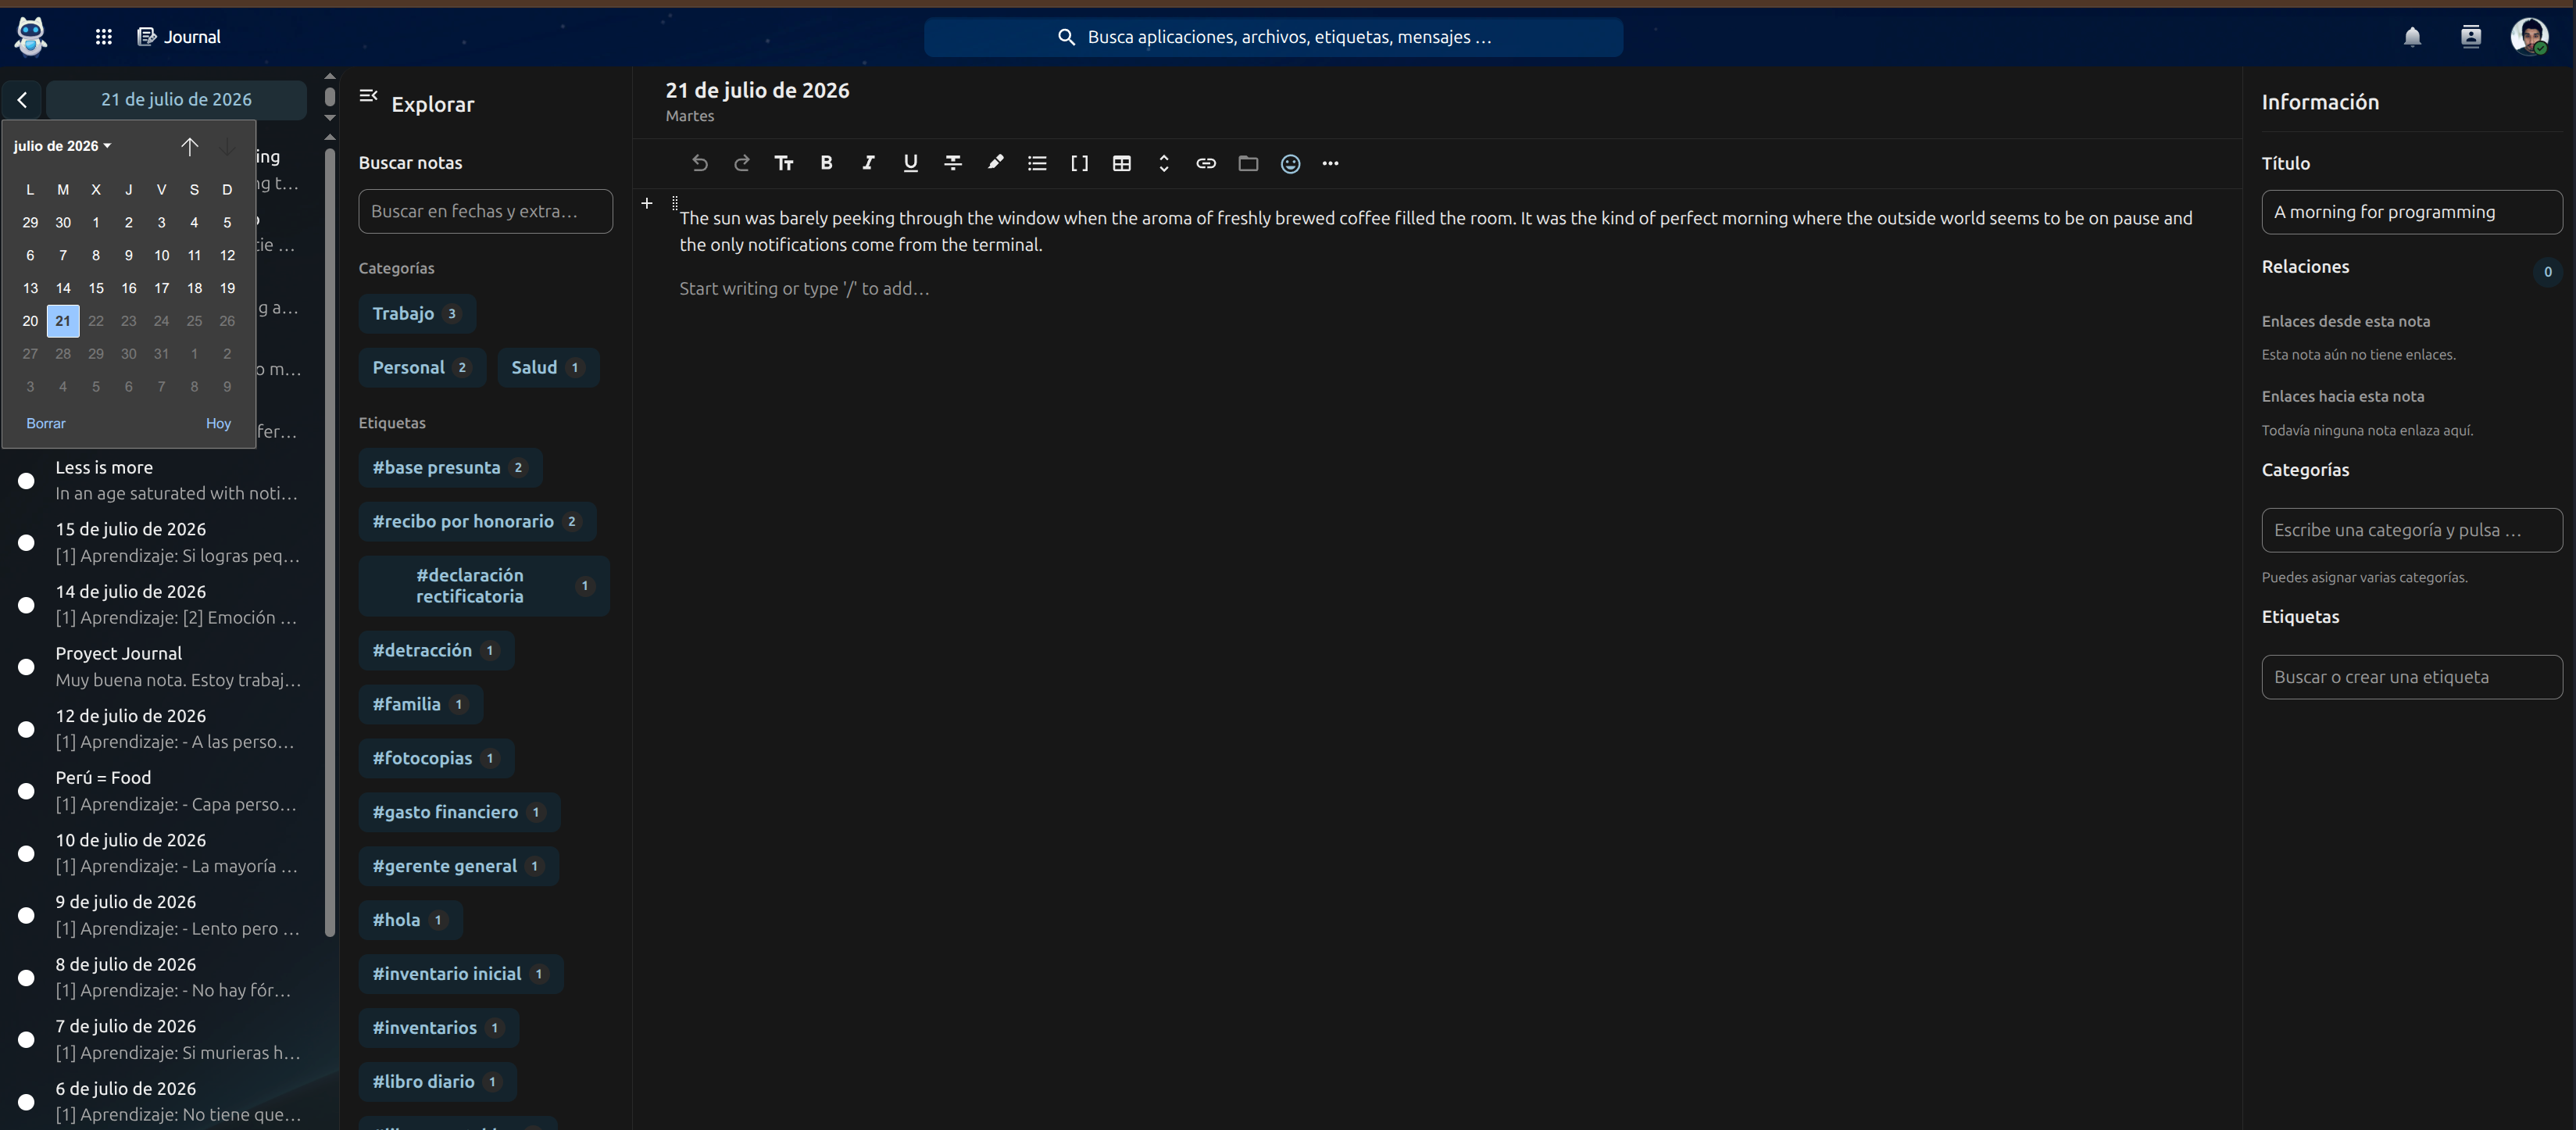
Task: Open the apps grid launcher
Action: pyautogui.click(x=103, y=37)
